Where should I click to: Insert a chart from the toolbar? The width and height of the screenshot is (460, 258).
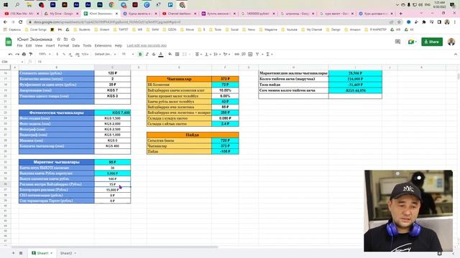[250, 54]
